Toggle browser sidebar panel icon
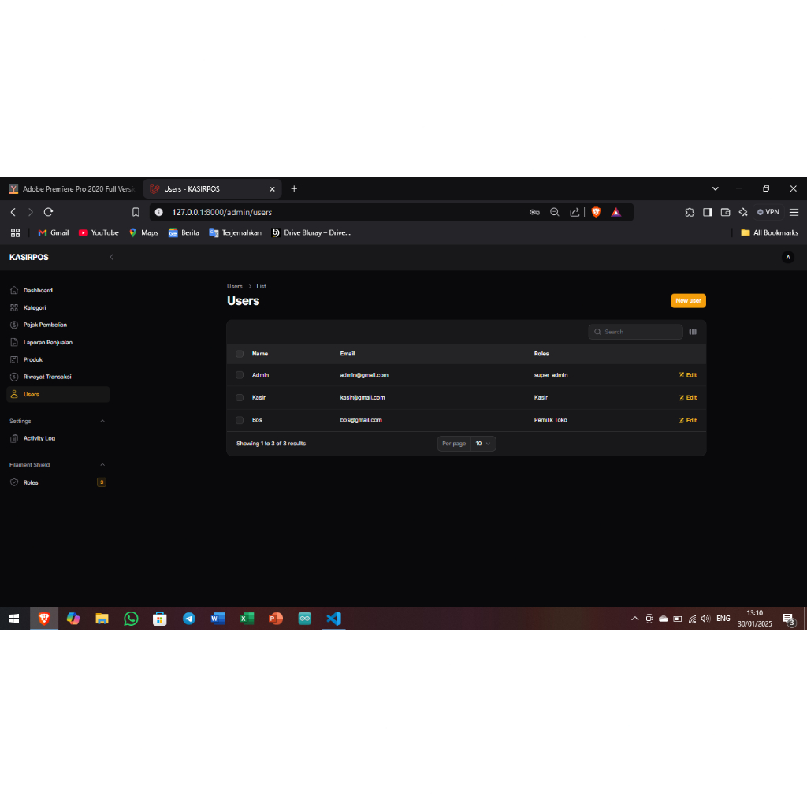The width and height of the screenshot is (807, 807). [x=708, y=212]
